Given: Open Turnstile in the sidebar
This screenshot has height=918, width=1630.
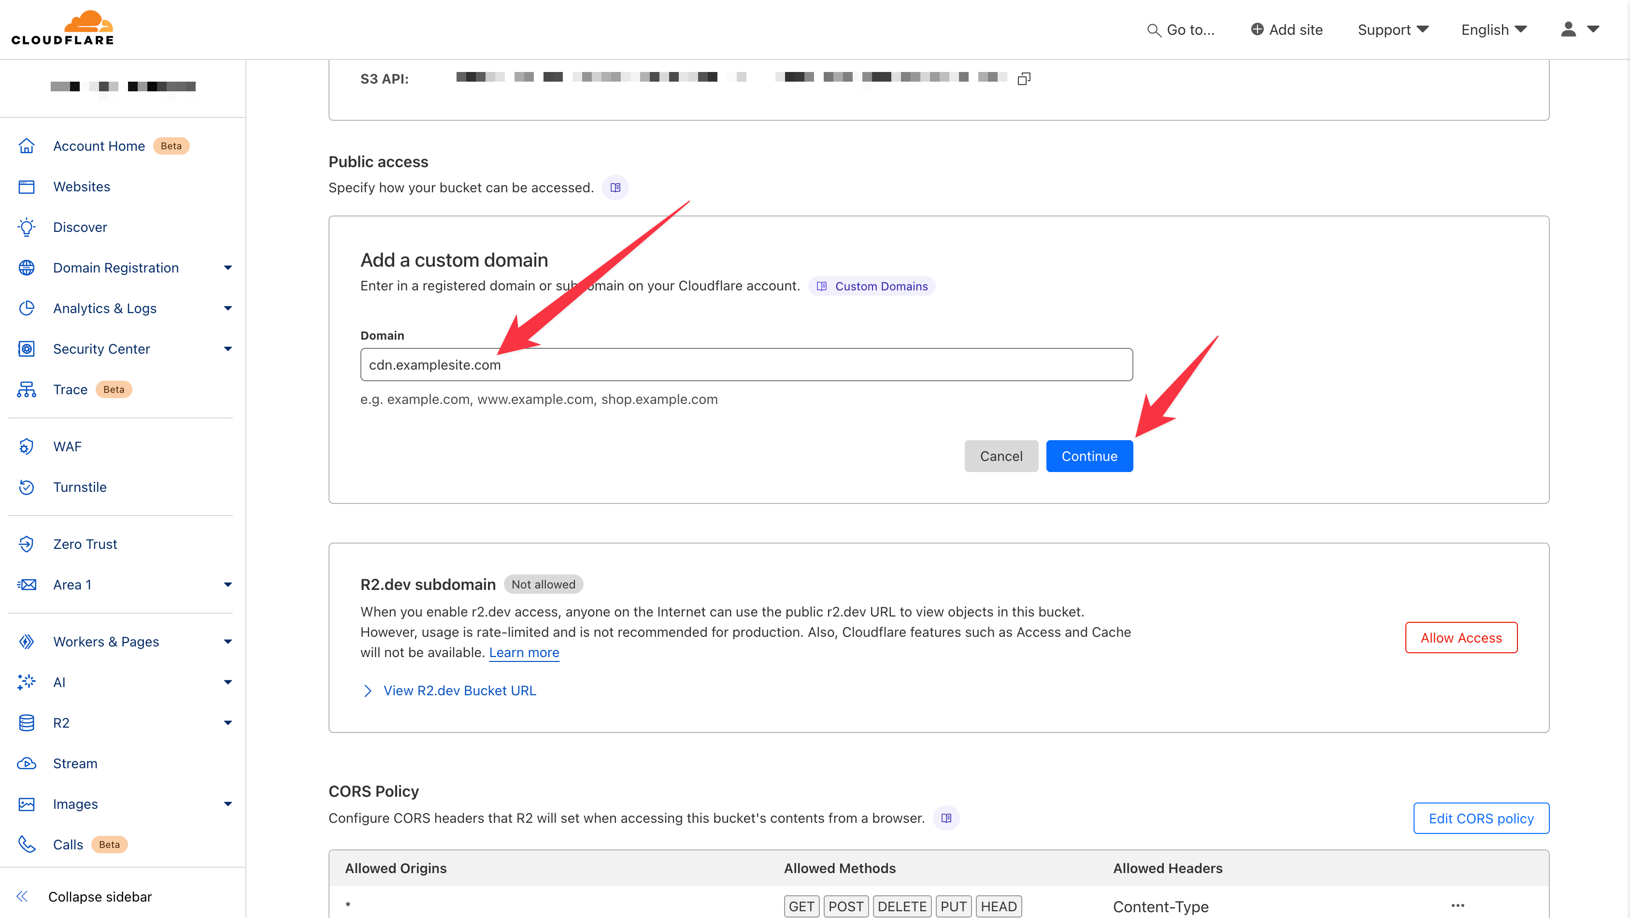Looking at the screenshot, I should [x=80, y=487].
